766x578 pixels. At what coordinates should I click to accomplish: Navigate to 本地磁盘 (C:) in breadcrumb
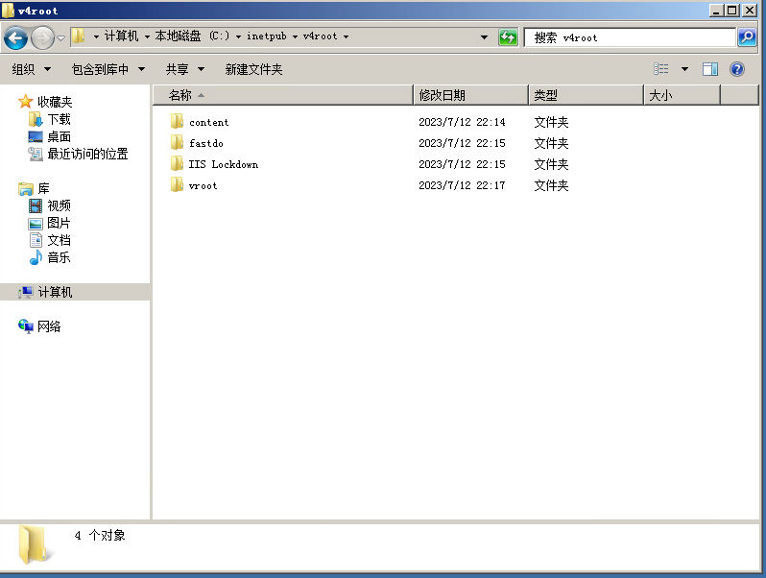click(192, 36)
